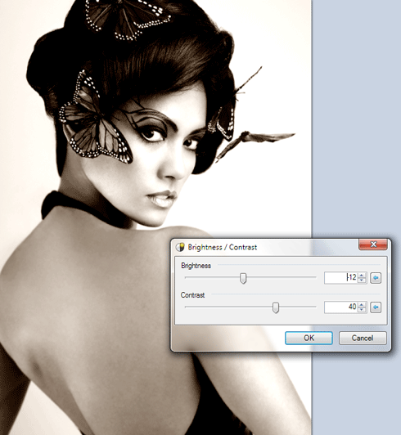
Task: Close the Brightness / Contrast dialog
Action: (373, 244)
